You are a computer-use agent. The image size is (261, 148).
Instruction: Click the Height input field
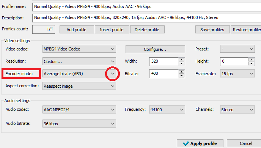coord(234,61)
